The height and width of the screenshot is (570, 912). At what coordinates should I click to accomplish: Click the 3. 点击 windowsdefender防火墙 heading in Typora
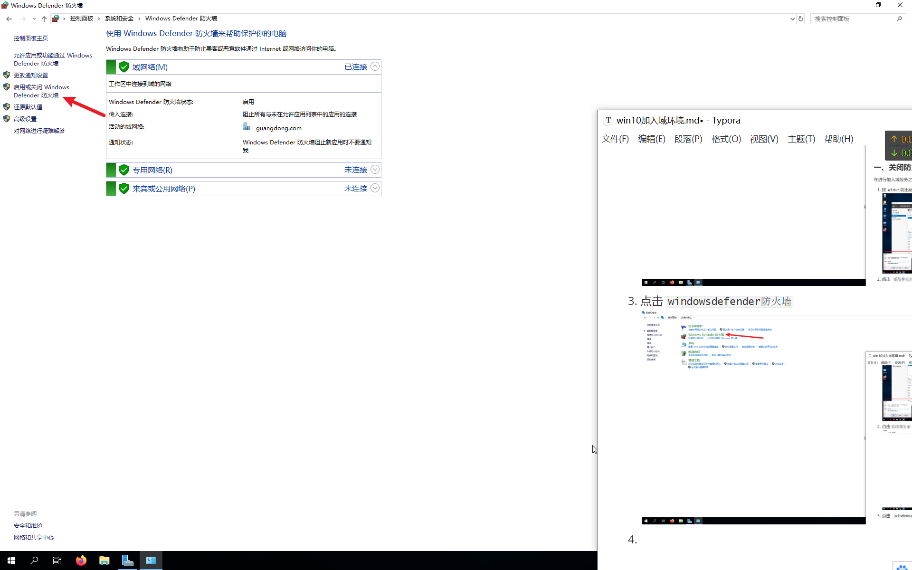pos(710,301)
